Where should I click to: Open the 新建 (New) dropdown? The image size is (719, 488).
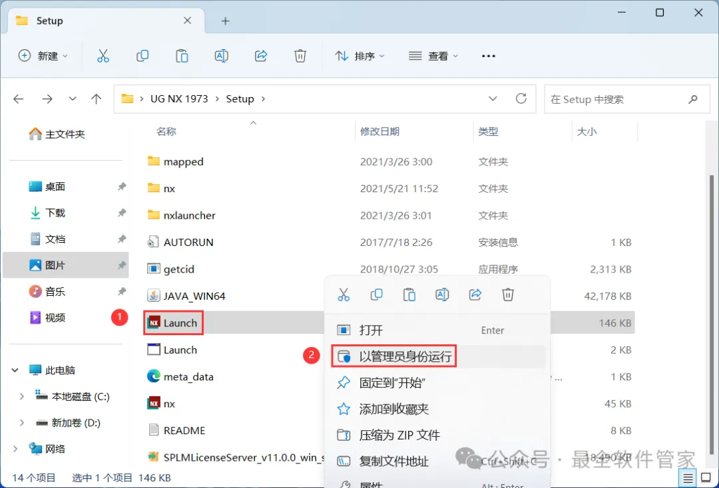pos(43,56)
